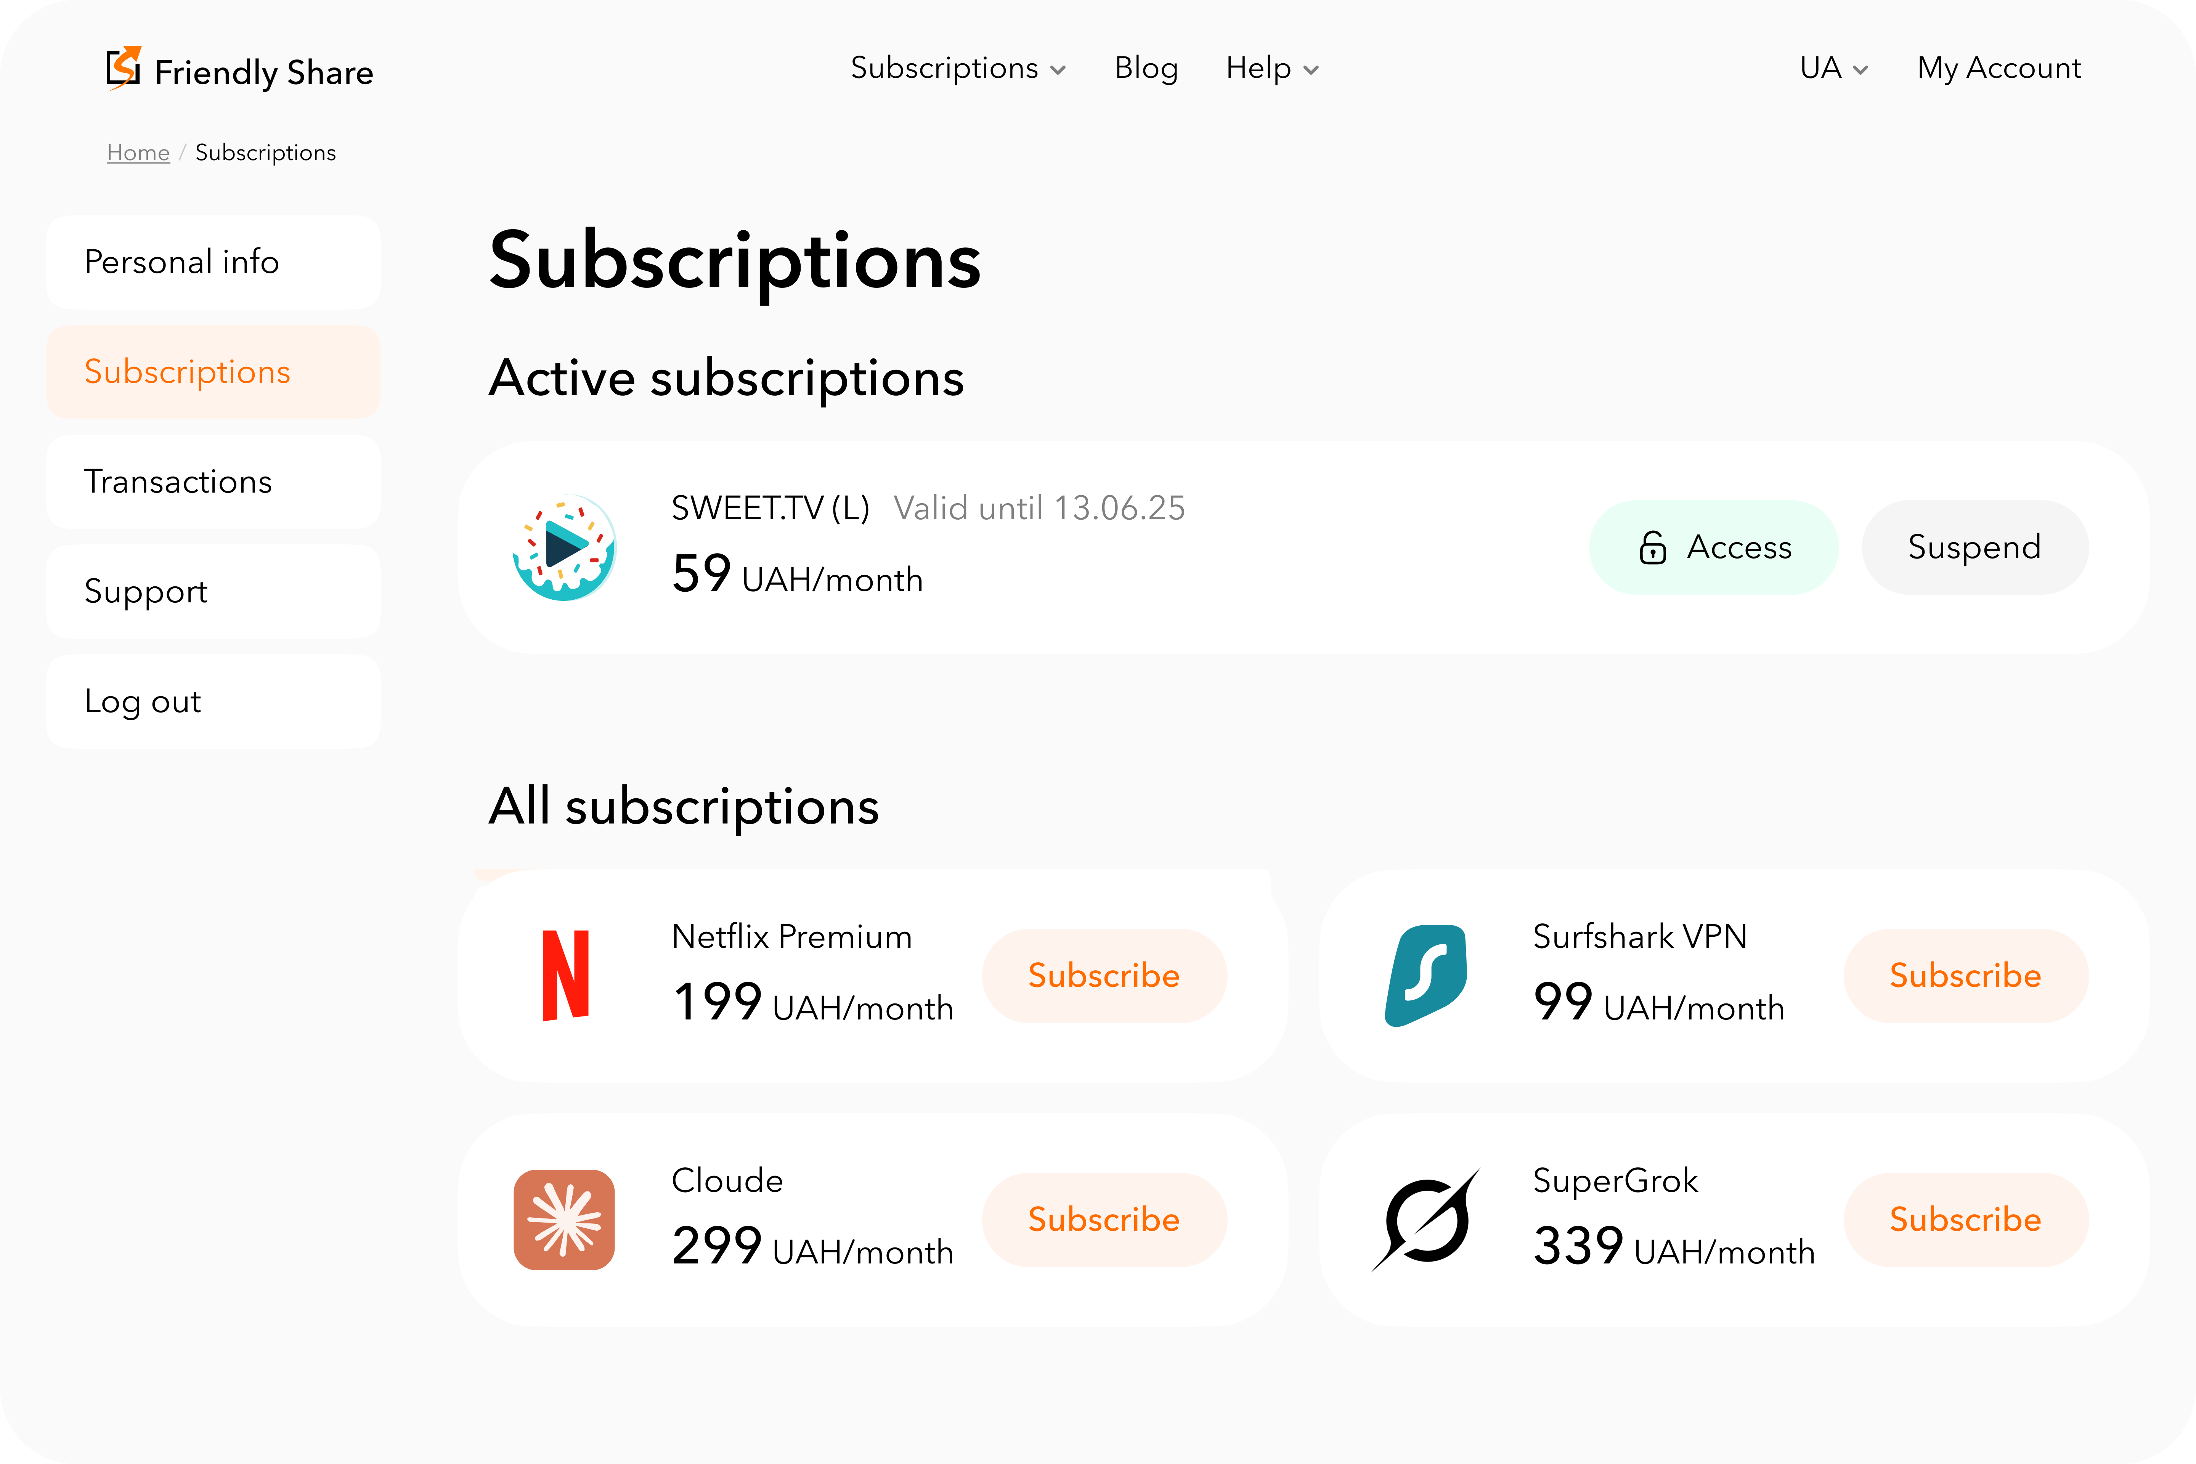
Task: Open the Personal info sidebar tab
Action: pyautogui.click(x=213, y=262)
